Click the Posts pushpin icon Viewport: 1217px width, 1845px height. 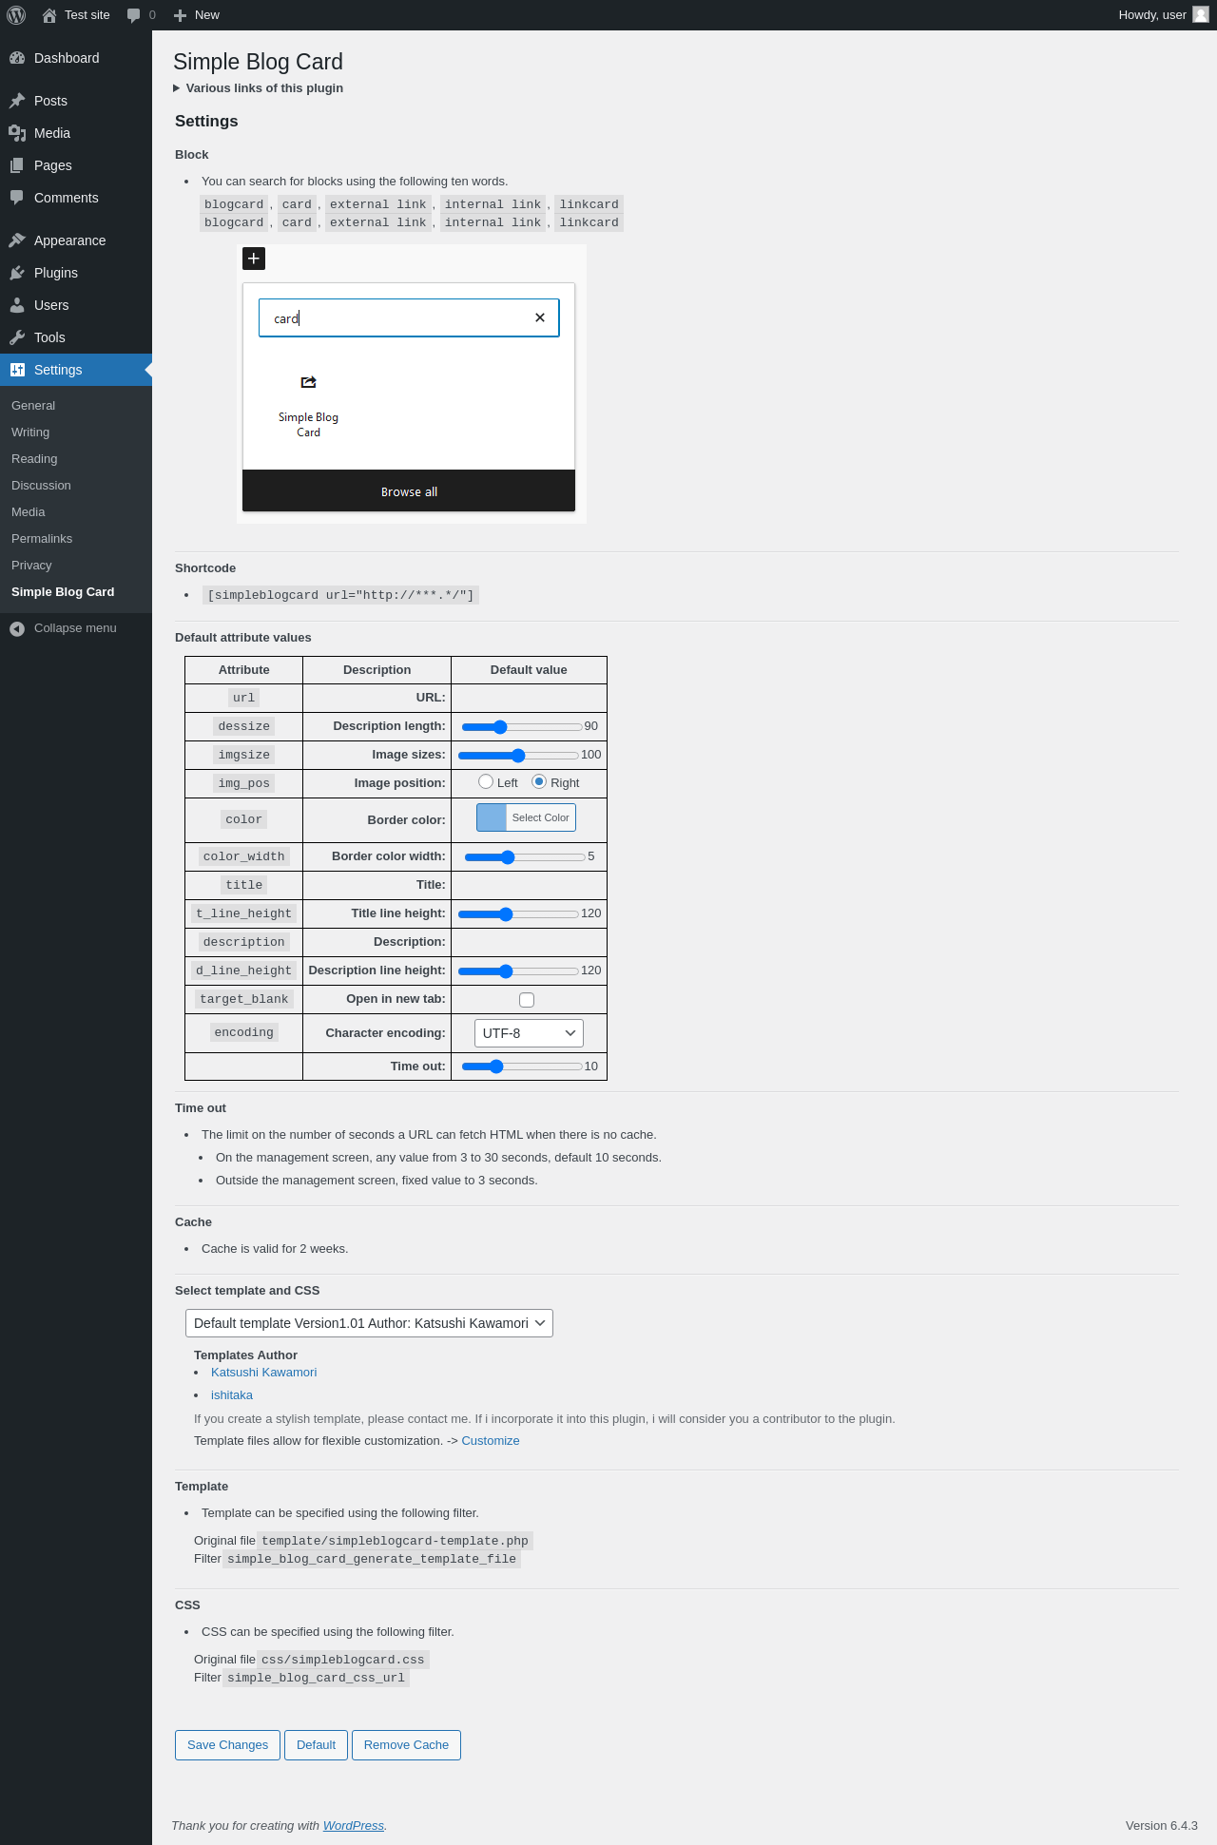[x=17, y=101]
